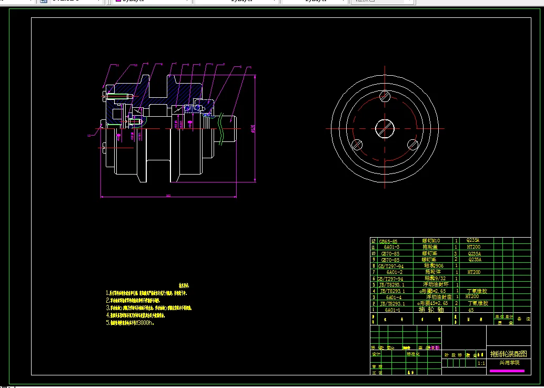Pick the '6A01-4' drawing number cell

click(x=394, y=298)
